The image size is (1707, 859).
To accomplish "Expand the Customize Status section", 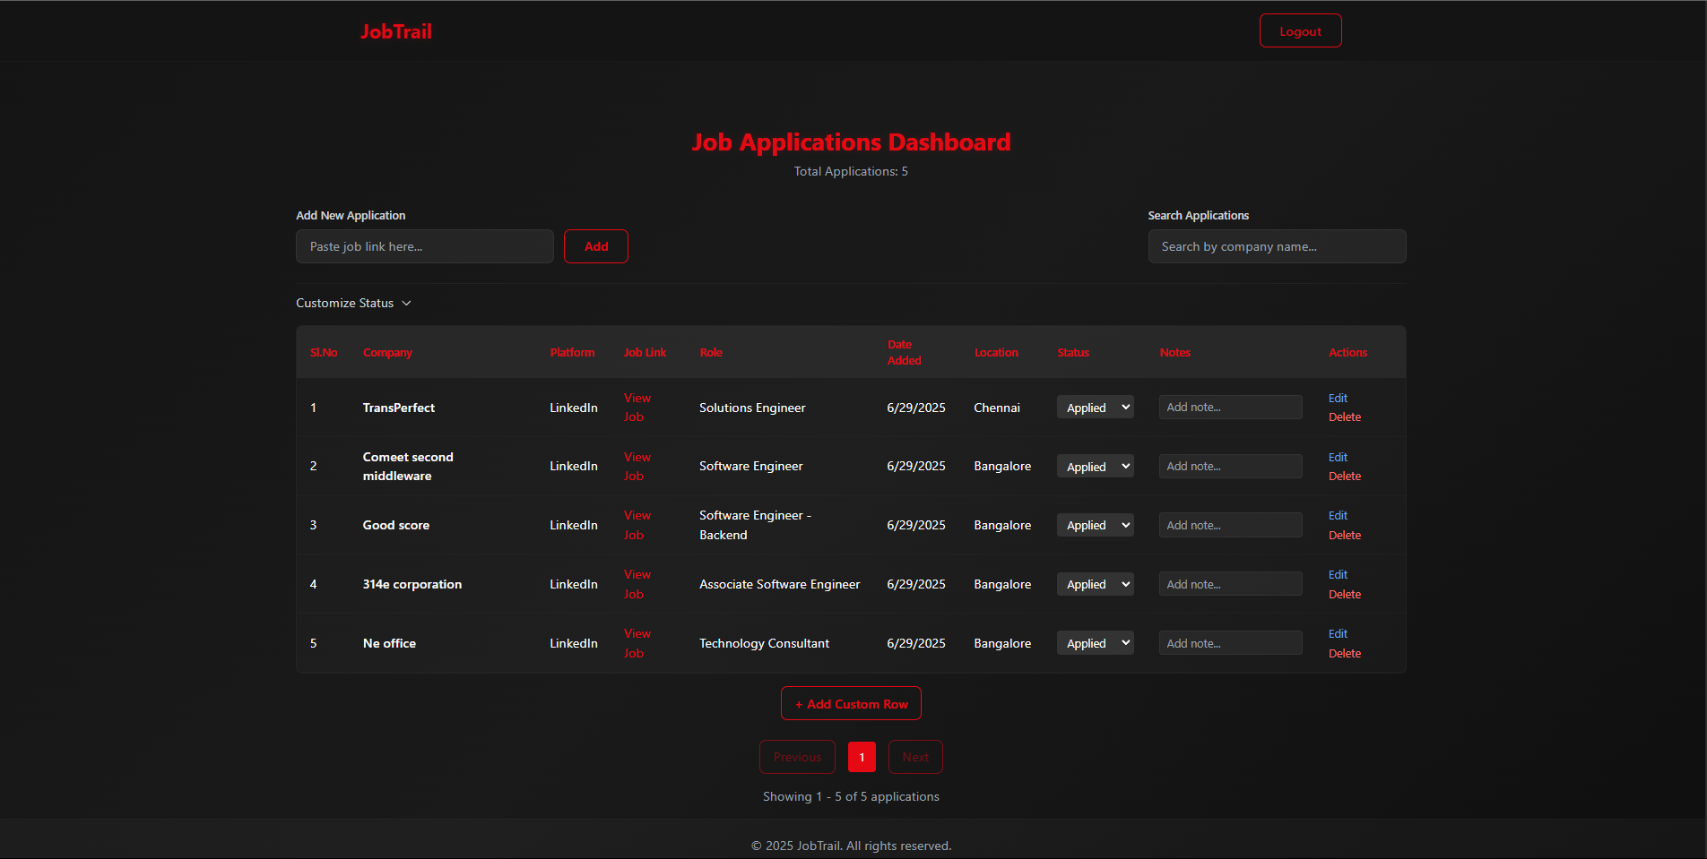I will pyautogui.click(x=353, y=303).
